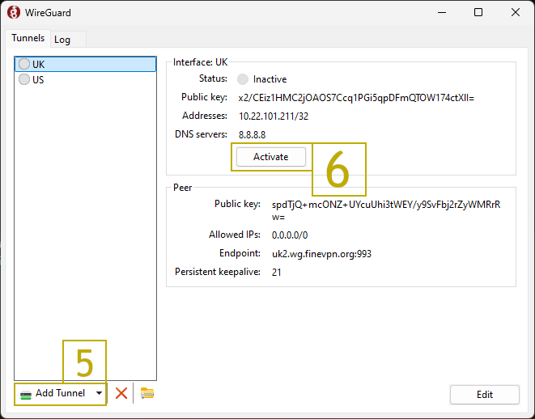Maximize the WireGuard window
Viewport: 535px width, 419px height.
[478, 13]
